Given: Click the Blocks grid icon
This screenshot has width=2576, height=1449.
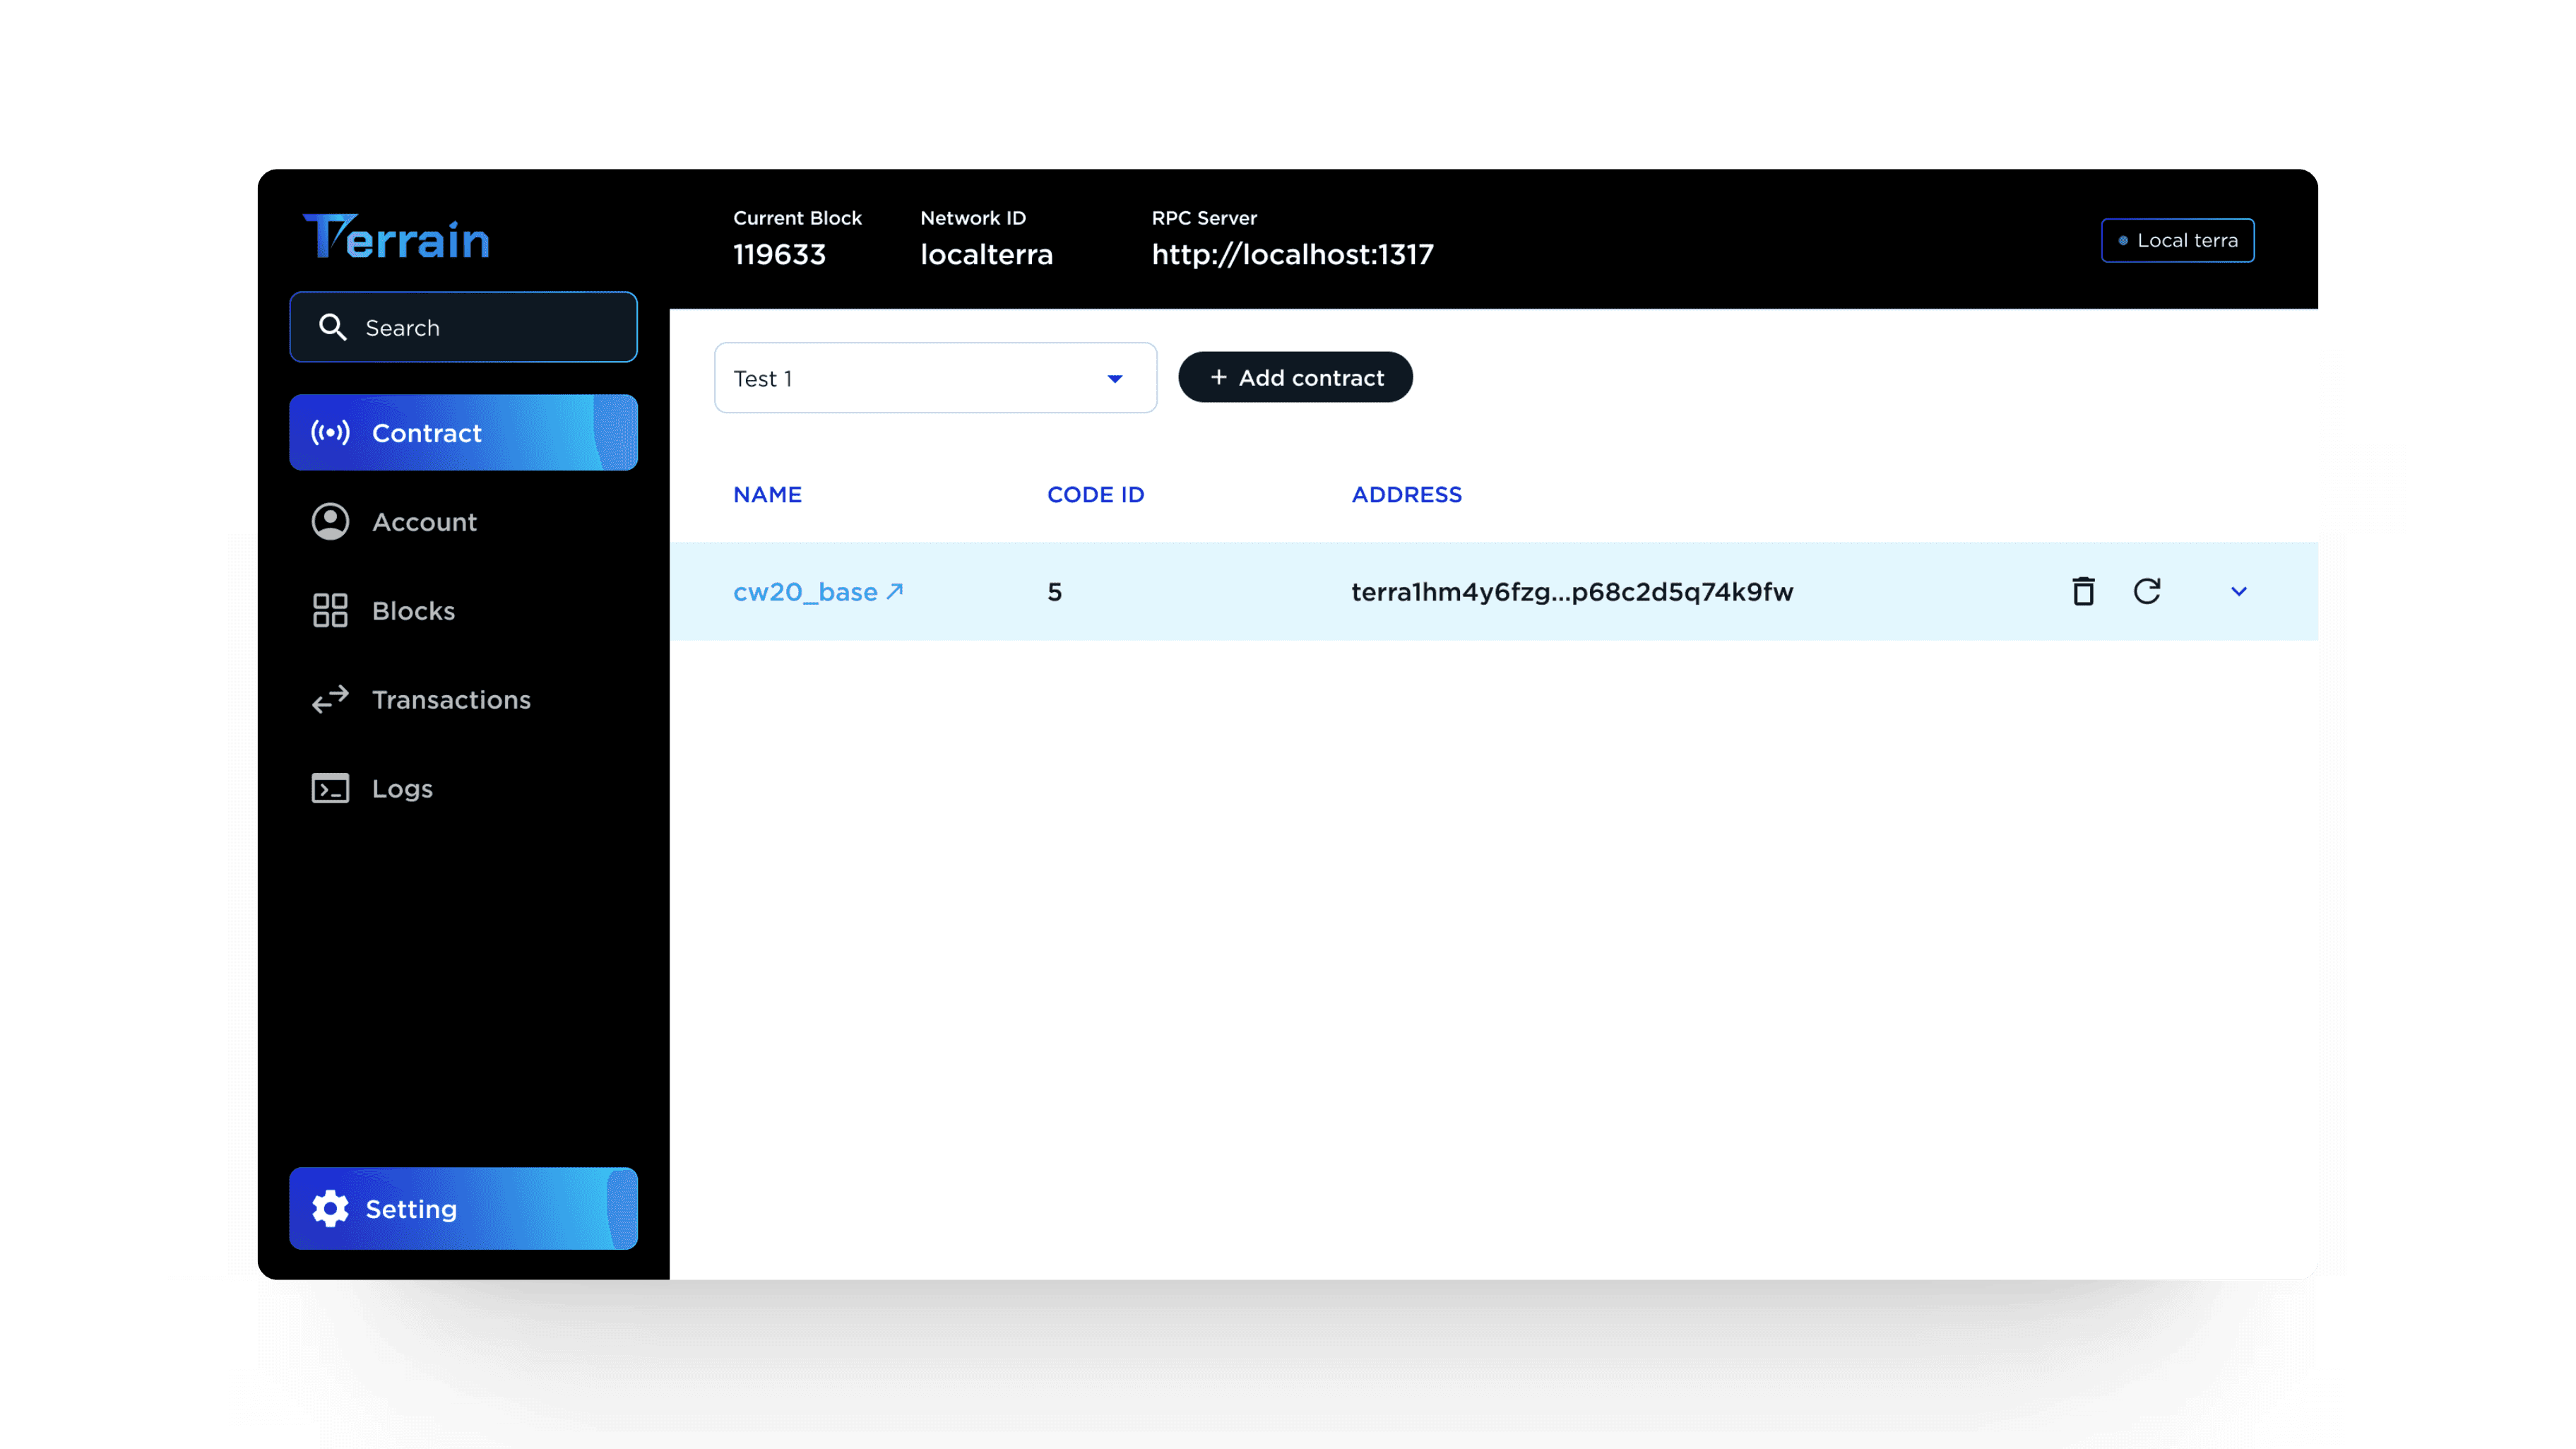Looking at the screenshot, I should point(330,610).
